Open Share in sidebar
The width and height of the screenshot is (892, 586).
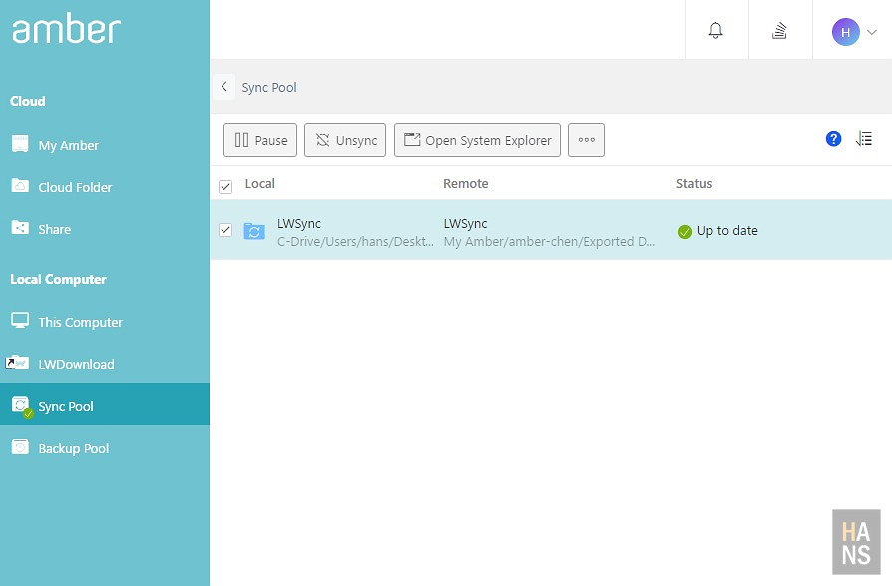(x=105, y=229)
